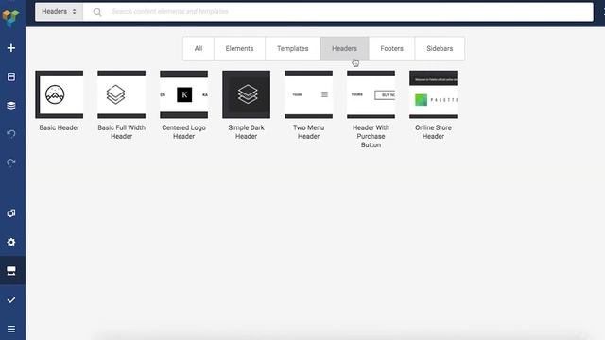
Task: Click the search magnifier icon
Action: point(97,12)
